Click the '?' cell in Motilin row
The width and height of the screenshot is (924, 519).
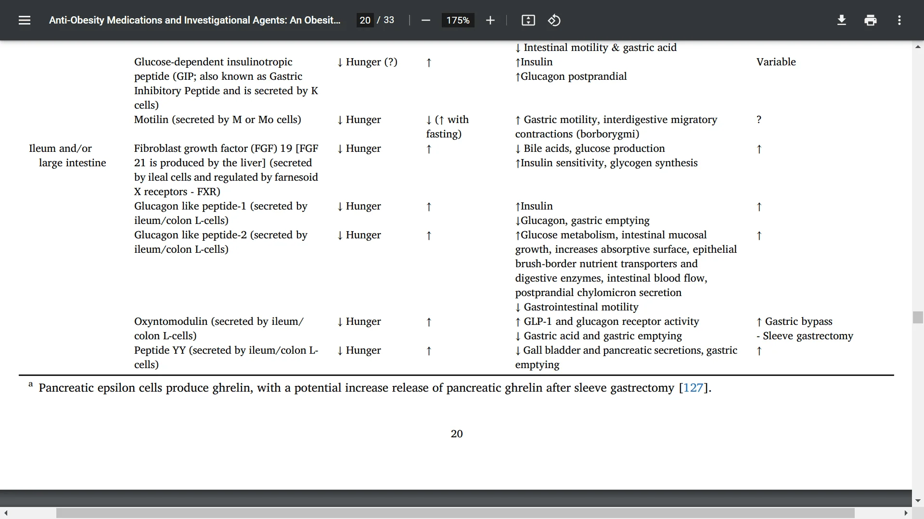[758, 120]
